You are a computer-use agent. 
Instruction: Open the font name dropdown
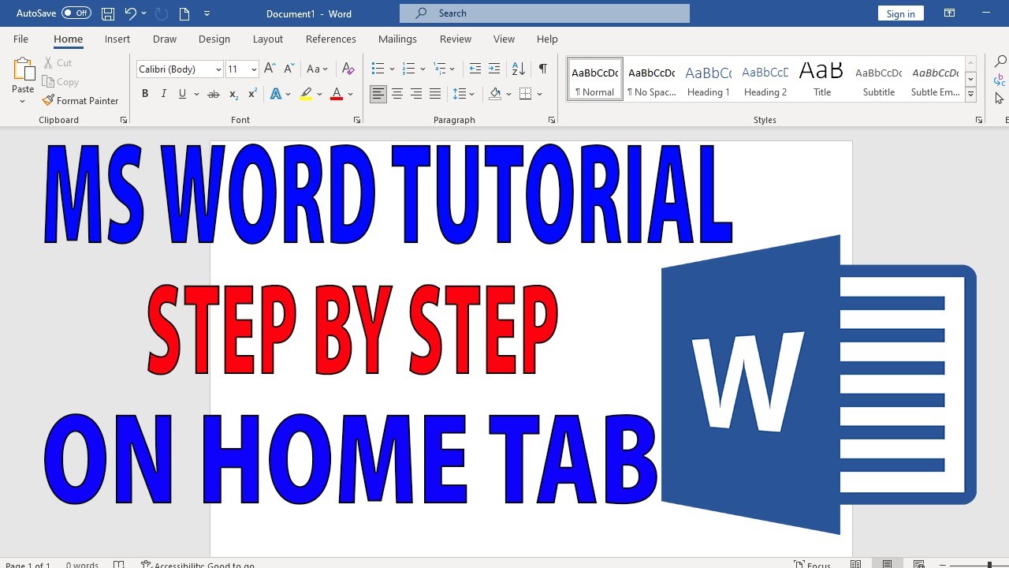218,69
